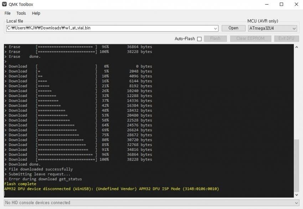Click the 'File downloaded successfully' log line
Viewport: 303px width, 209px height.
pos(38,169)
